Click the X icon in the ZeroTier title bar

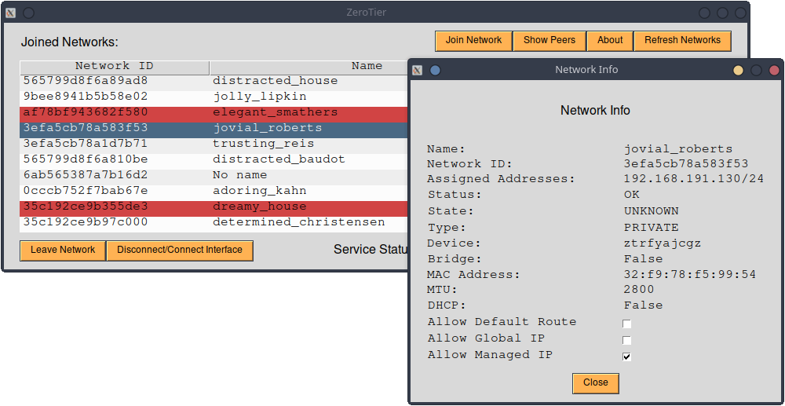click(10, 13)
